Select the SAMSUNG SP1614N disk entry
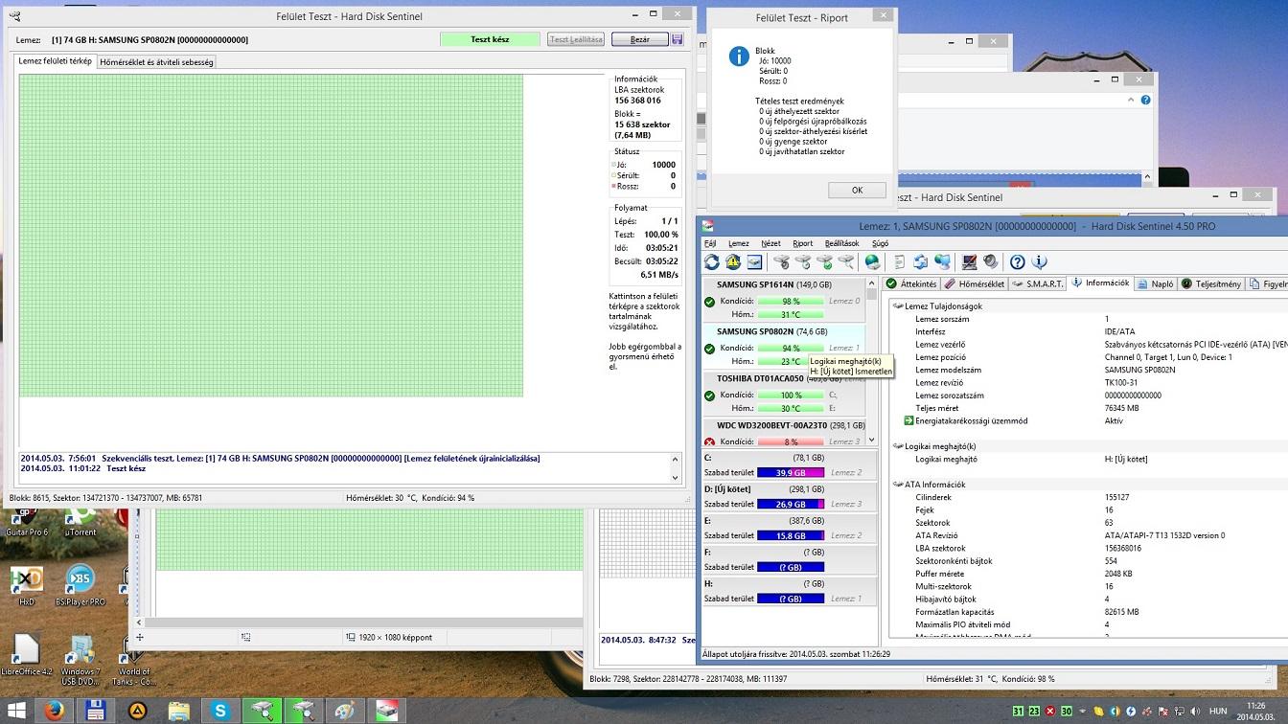Screen dimensions: 1288x724 (784, 300)
